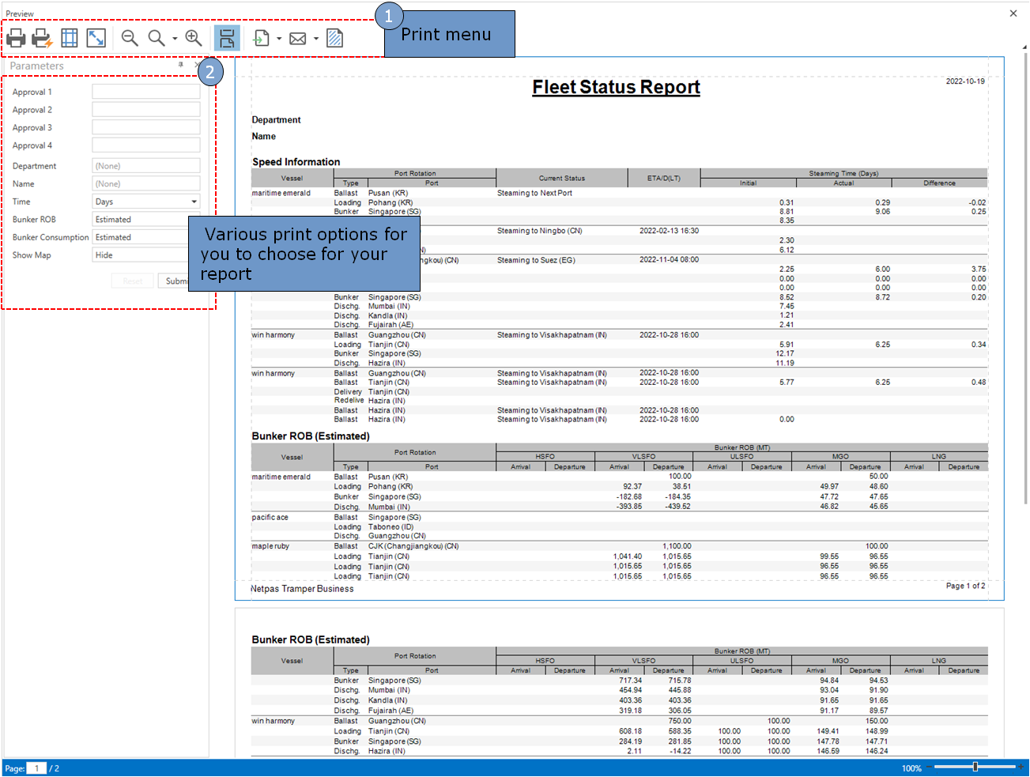This screenshot has height=777, width=1030.
Task: Click the send by email envelope icon
Action: pyautogui.click(x=298, y=38)
